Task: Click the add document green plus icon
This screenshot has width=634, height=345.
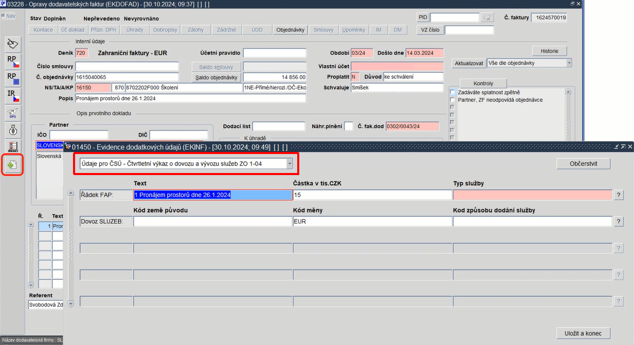Action: pyautogui.click(x=13, y=165)
